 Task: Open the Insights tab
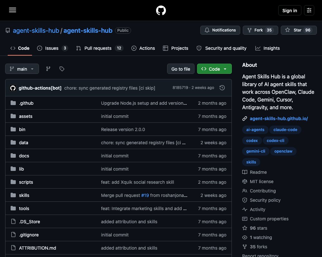tap(267, 48)
